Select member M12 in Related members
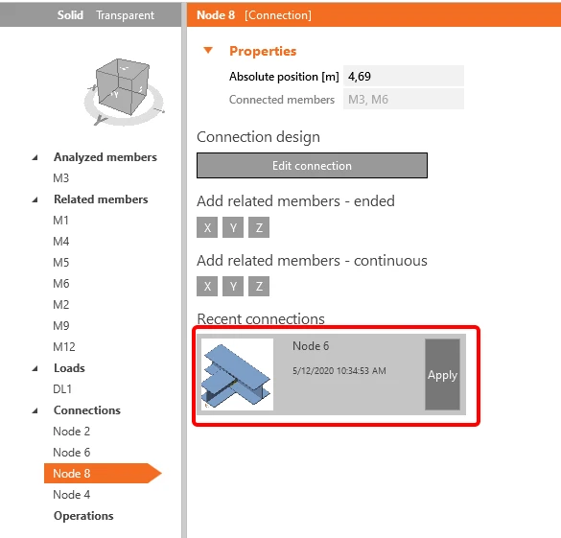The width and height of the screenshot is (561, 538). 64,346
